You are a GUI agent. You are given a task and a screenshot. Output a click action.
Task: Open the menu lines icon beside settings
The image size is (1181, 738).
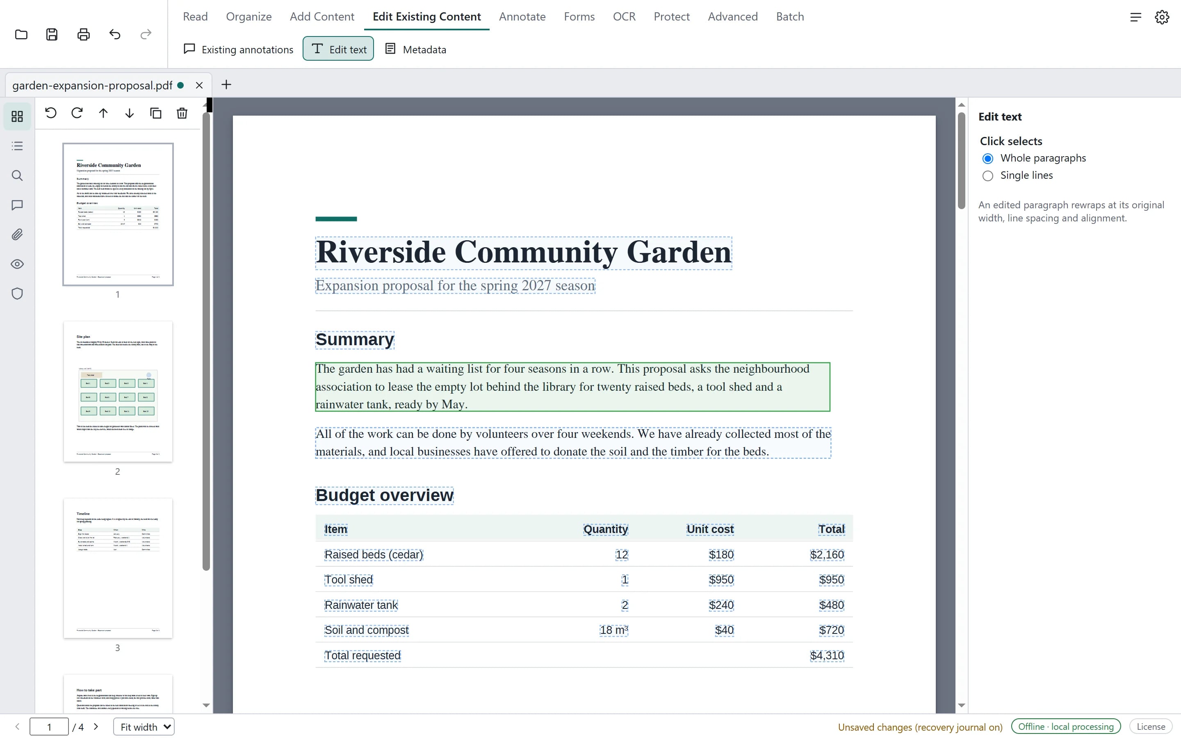click(x=1135, y=17)
